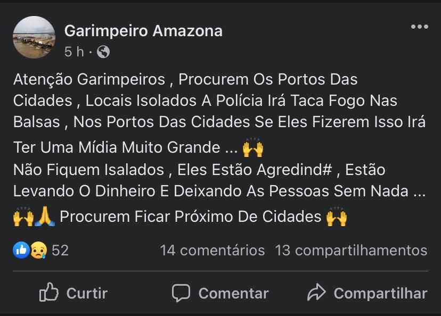The image size is (441, 316).
Task: Click the blue thumbs-up reaction icon
Action: click(21, 250)
